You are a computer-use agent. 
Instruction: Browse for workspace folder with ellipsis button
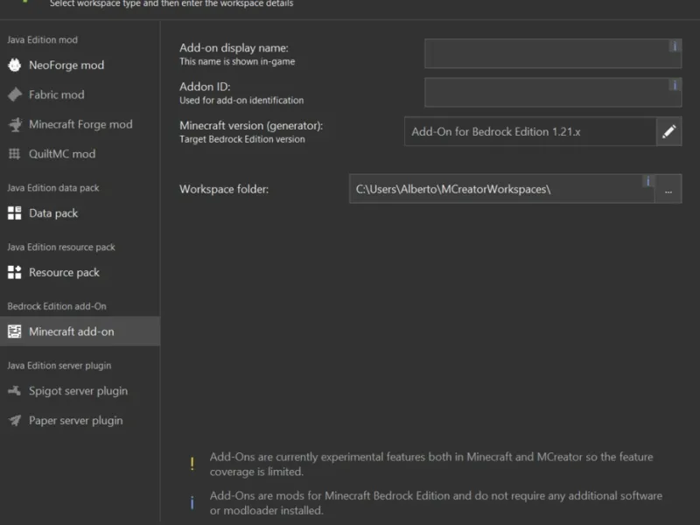[x=668, y=189]
